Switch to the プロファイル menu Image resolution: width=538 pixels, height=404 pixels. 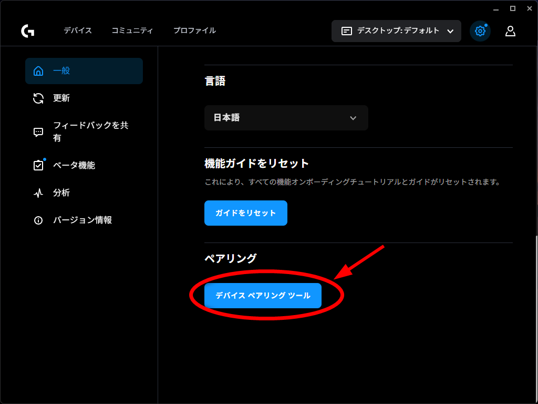coord(194,31)
